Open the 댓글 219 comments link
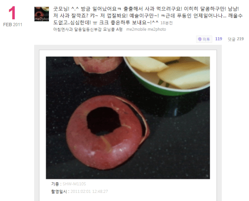Image resolution: width=249 pixels, height=201 pixels. pyautogui.click(x=236, y=39)
